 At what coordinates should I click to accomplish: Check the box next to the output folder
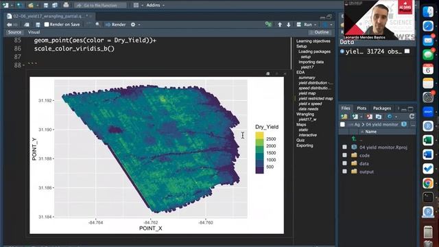point(344,172)
